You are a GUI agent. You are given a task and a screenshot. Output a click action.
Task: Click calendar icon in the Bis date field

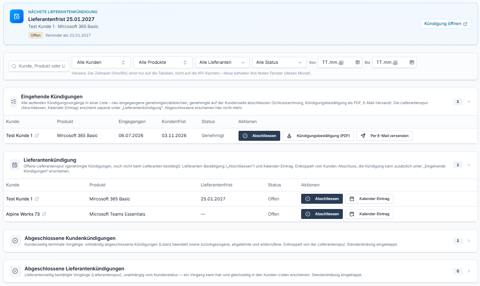[412, 63]
